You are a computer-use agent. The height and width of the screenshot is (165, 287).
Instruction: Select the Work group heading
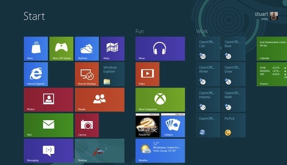tap(202, 31)
